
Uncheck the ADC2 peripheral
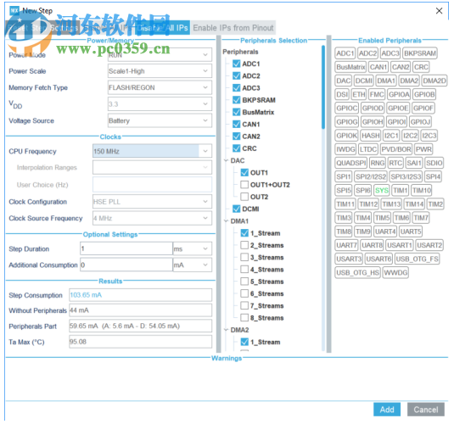tap(236, 75)
